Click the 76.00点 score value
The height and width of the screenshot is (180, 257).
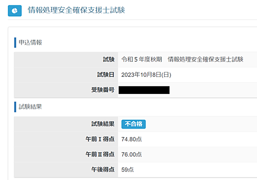pyautogui.click(x=132, y=155)
